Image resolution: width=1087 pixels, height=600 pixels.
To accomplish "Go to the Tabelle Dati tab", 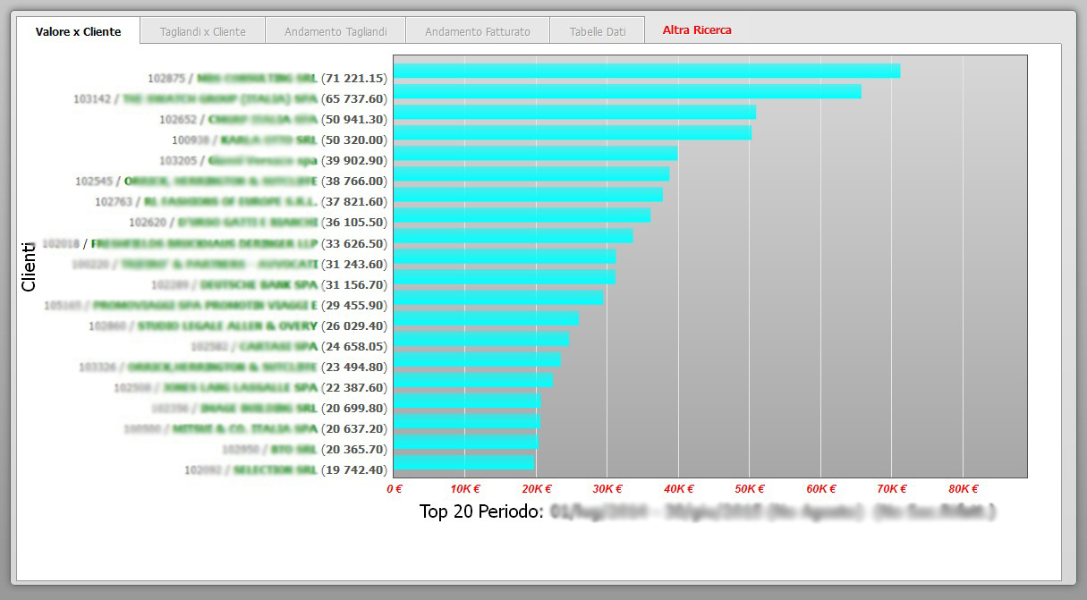I will 598,30.
